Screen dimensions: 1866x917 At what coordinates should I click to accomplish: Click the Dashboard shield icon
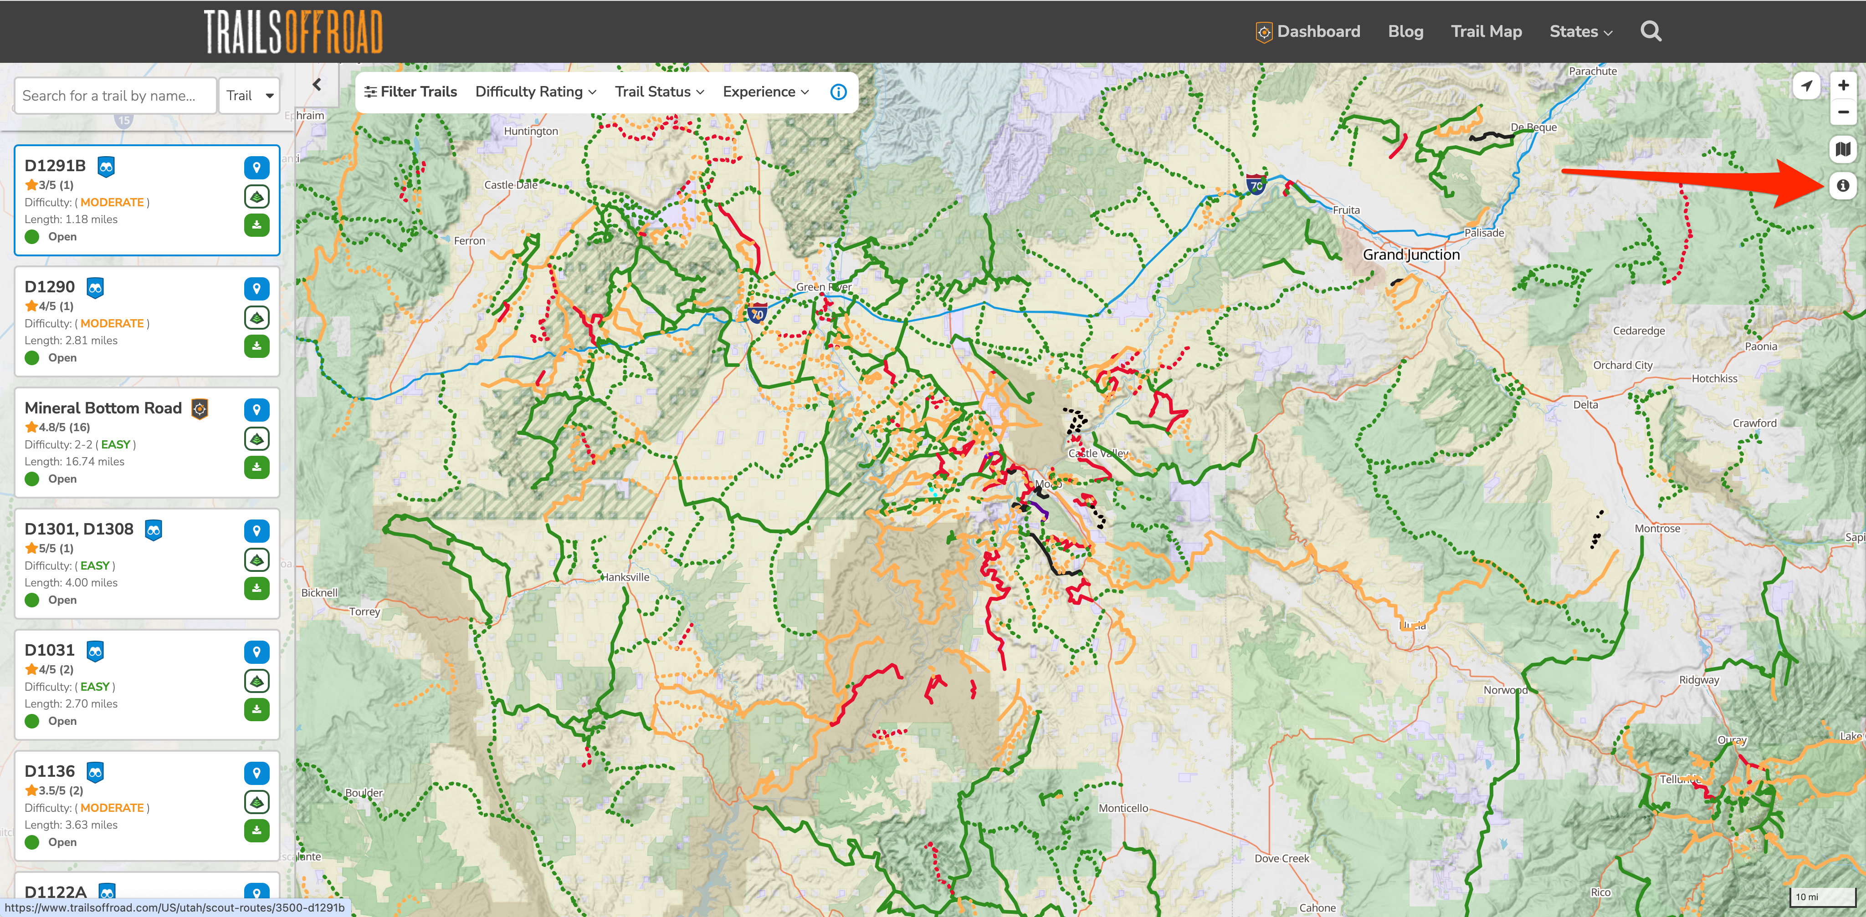tap(1263, 32)
